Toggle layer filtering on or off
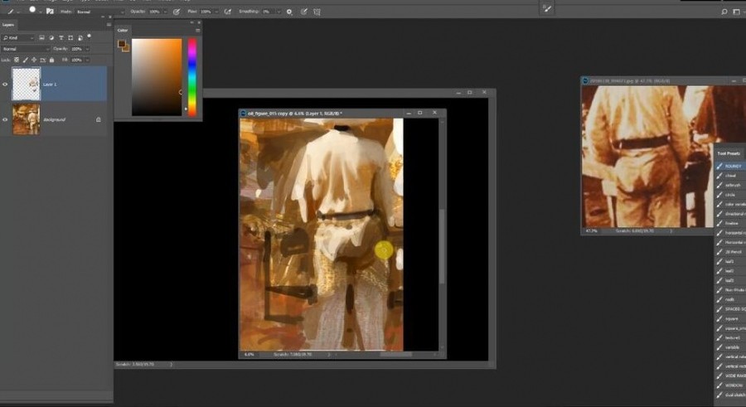The height and width of the screenshot is (407, 746). (x=89, y=36)
